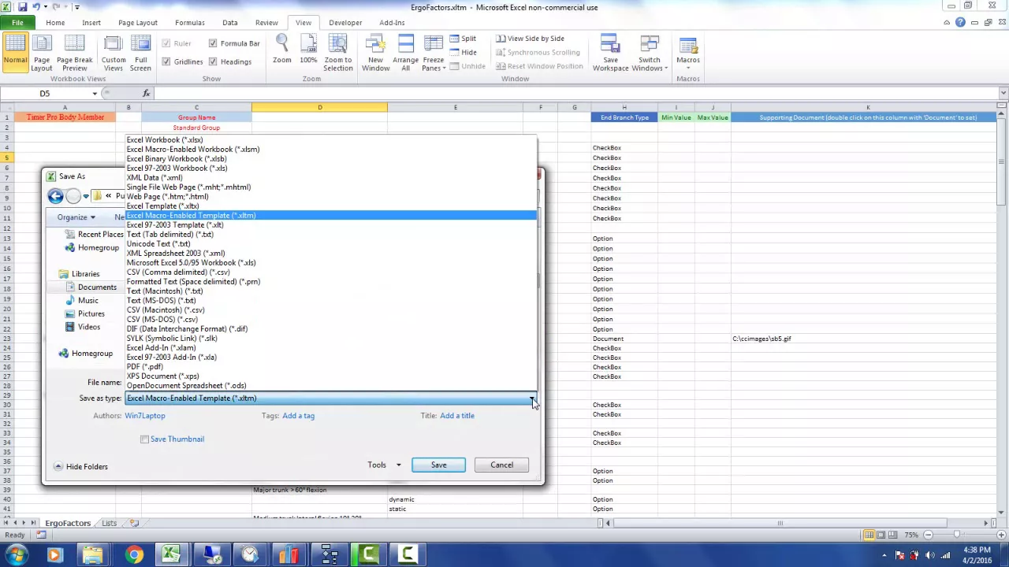1009x567 pixels.
Task: Set zoom to 100%
Action: (x=308, y=50)
